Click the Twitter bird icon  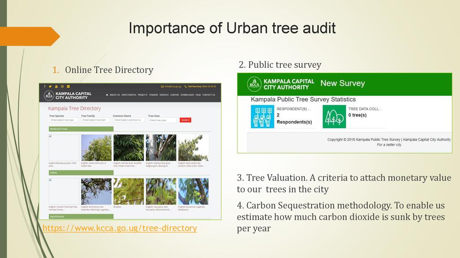coord(50,86)
